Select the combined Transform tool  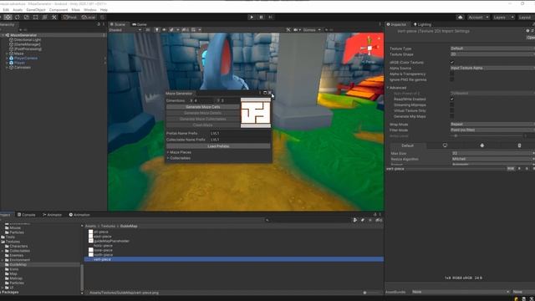point(44,17)
